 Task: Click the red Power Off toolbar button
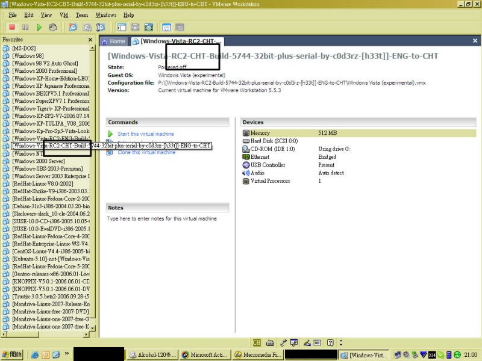click(x=12, y=27)
